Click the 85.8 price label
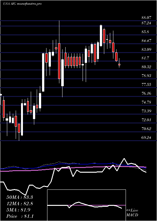Viewport: 157px width, 221px height. 145,32
